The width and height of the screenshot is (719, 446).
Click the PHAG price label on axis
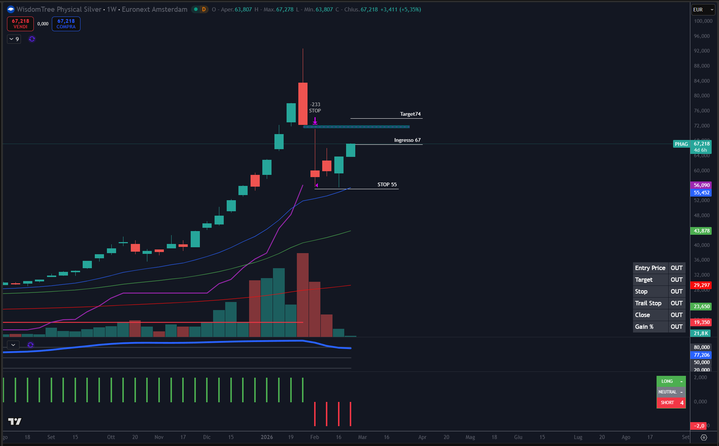681,144
